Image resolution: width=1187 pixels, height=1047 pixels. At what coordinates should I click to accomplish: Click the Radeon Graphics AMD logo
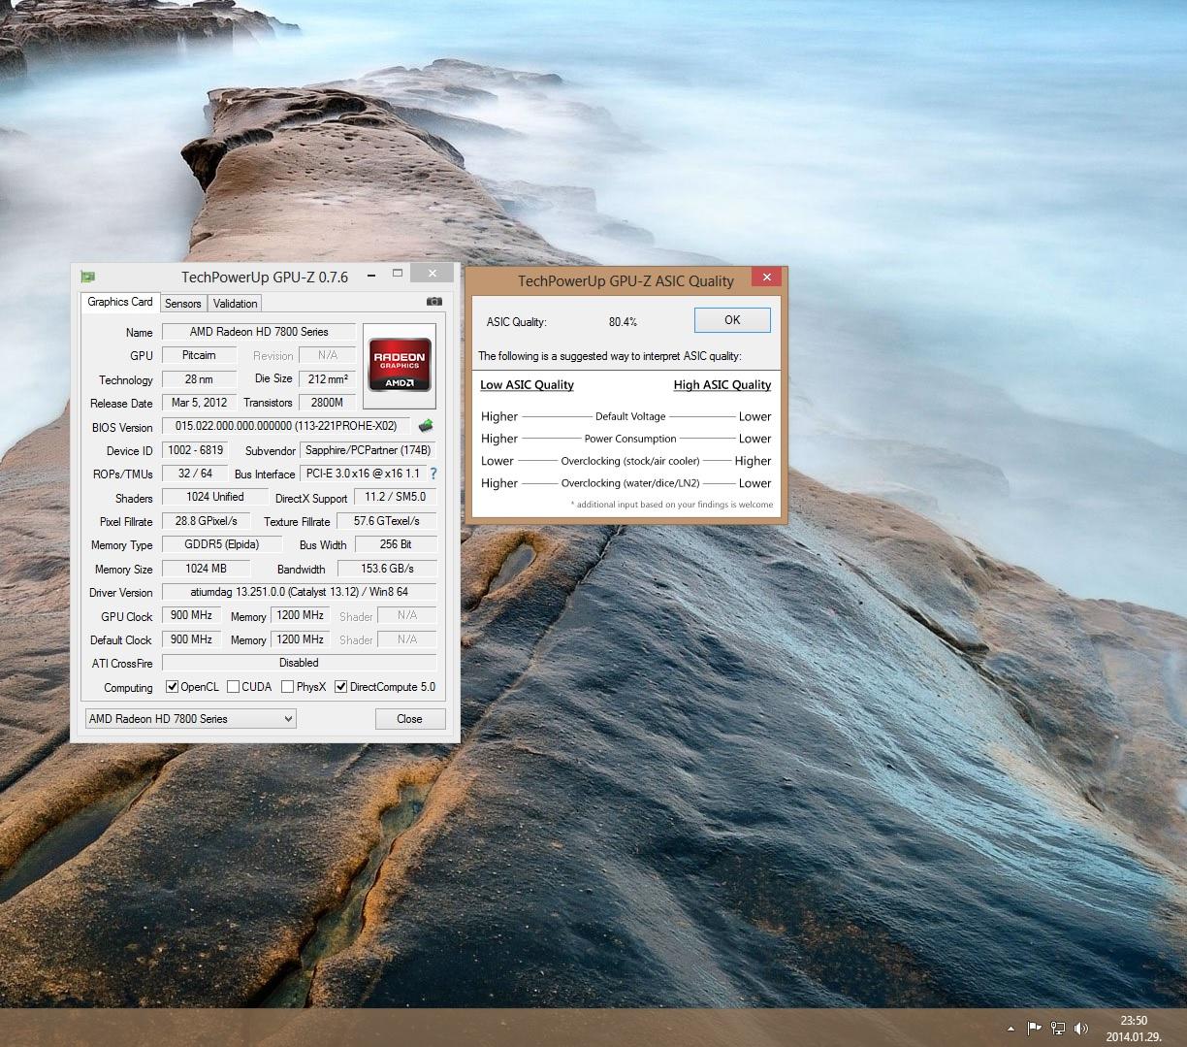(400, 365)
